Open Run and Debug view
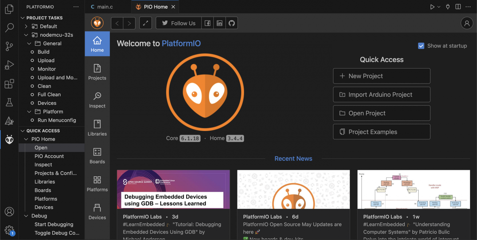 click(x=9, y=65)
